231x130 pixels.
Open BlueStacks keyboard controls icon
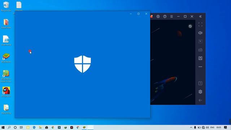click(x=200, y=50)
